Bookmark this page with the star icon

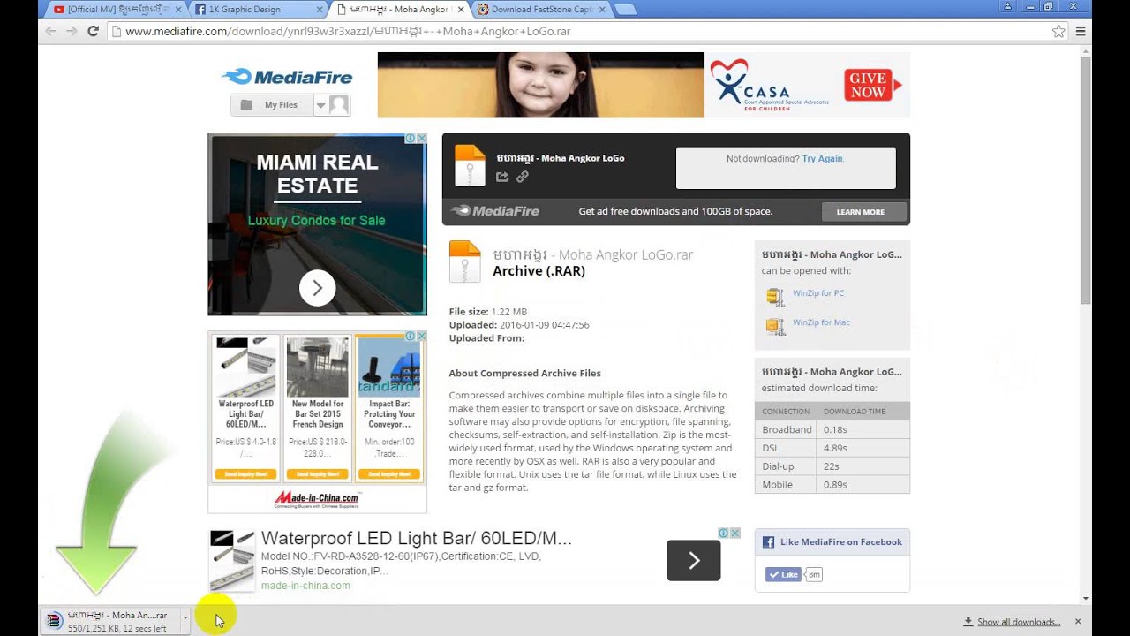tap(1058, 31)
